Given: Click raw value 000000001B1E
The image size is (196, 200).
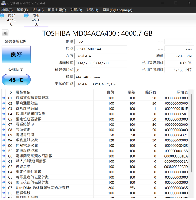Looking at the screenshot, I should pyautogui.click(x=176, y=109).
